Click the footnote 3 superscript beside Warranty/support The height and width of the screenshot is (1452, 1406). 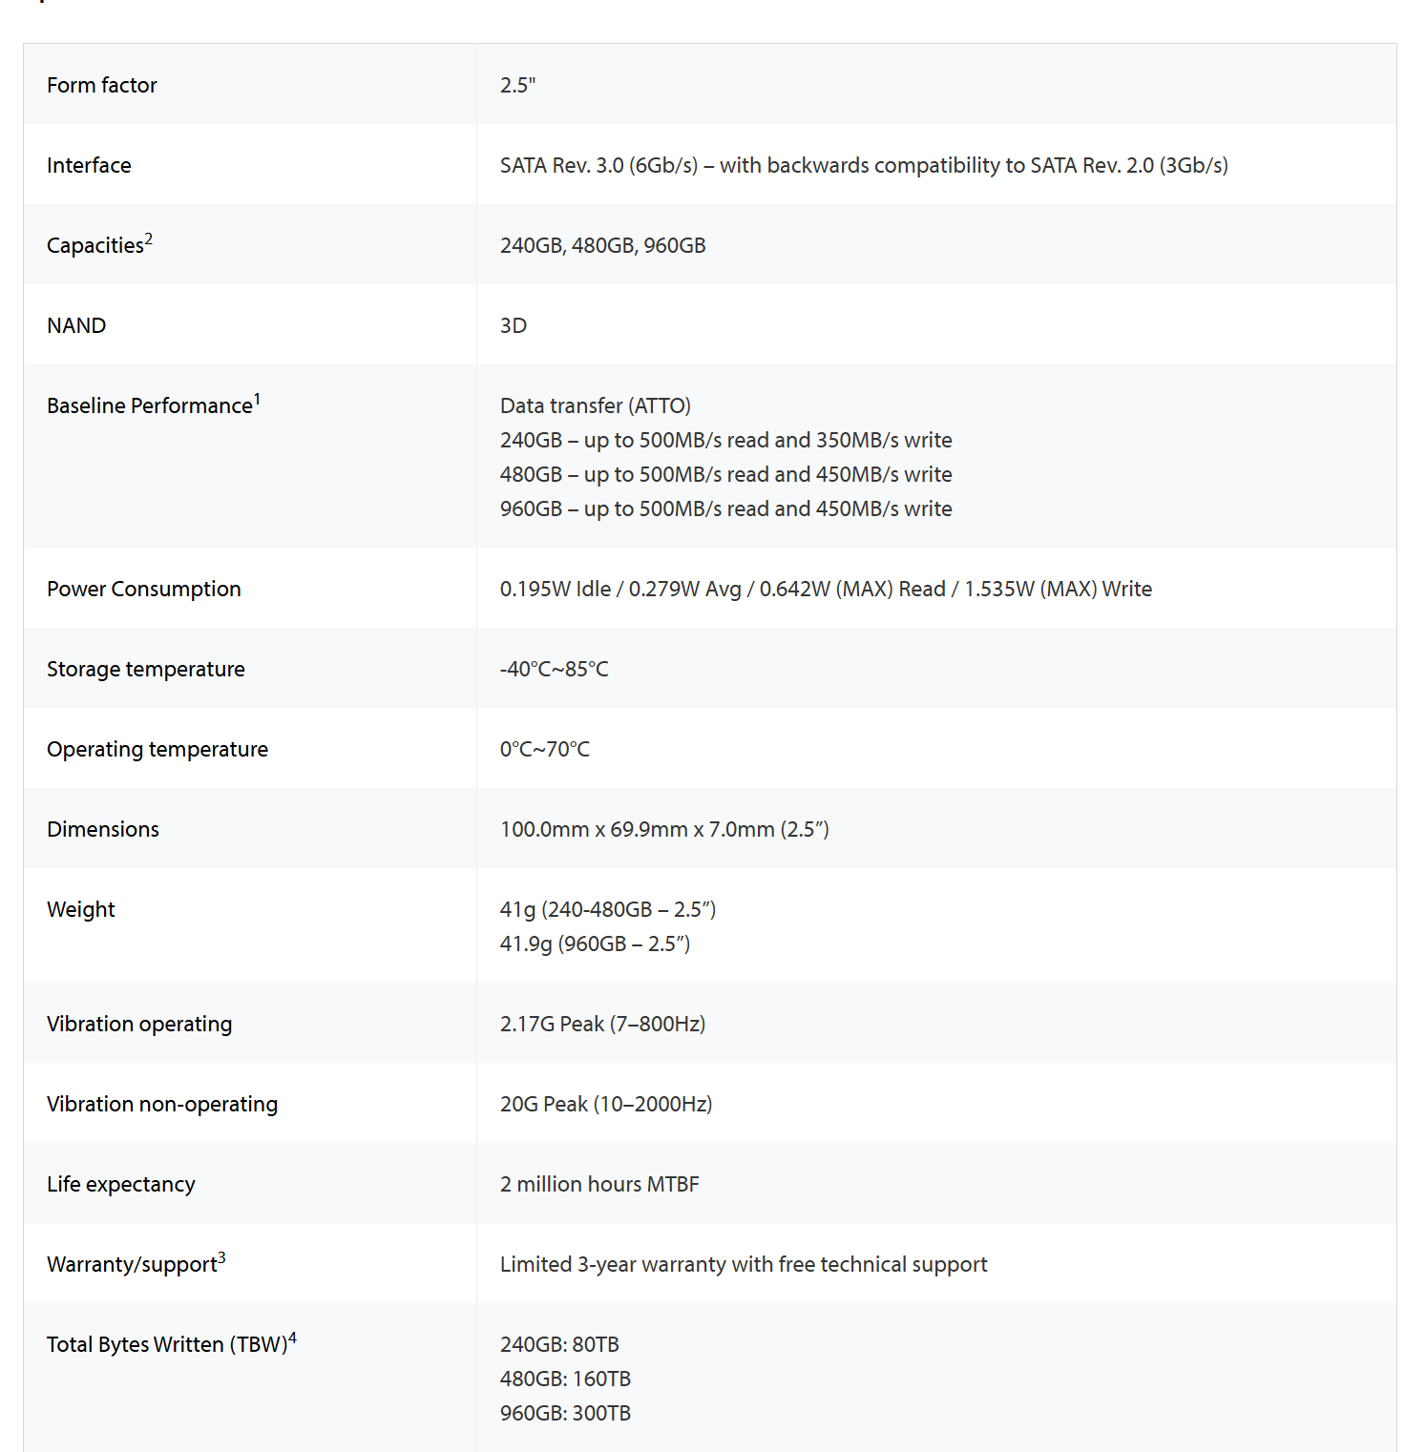pyautogui.click(x=221, y=1257)
